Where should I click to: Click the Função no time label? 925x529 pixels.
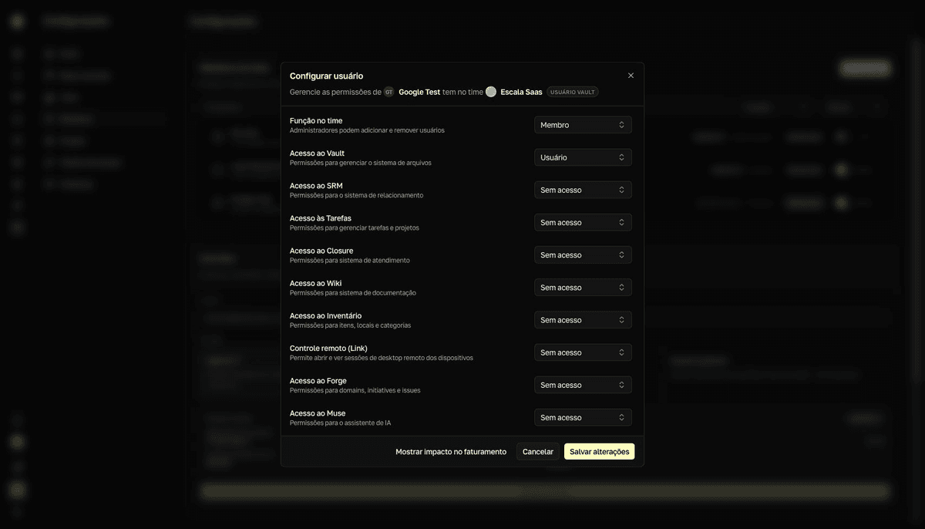click(316, 120)
